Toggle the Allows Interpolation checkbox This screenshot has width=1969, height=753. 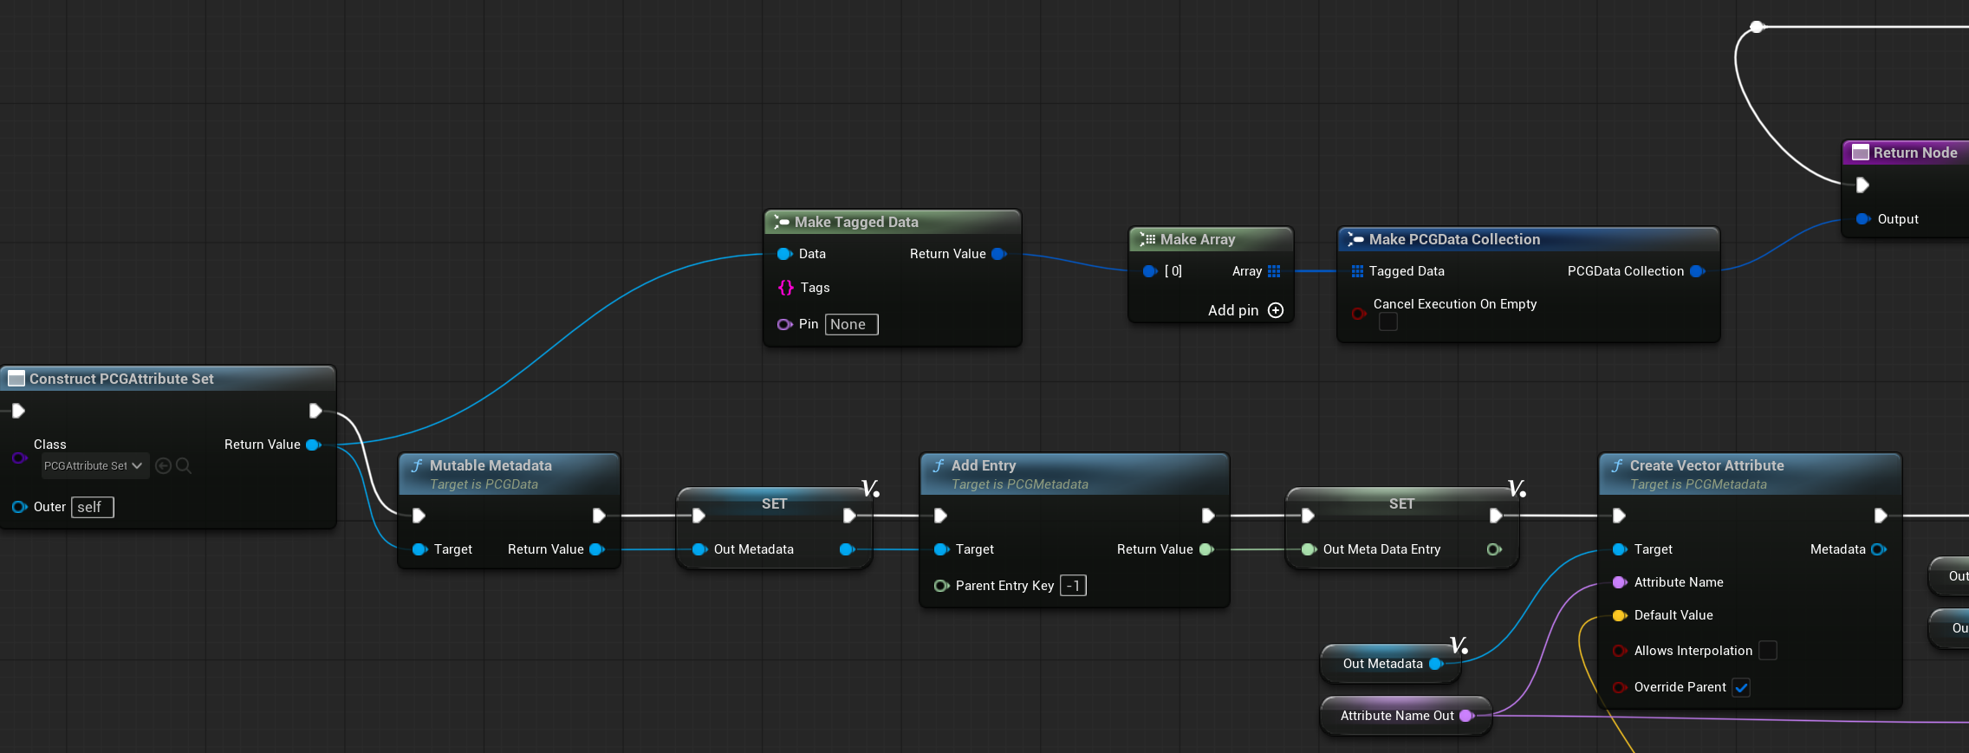click(x=1768, y=651)
